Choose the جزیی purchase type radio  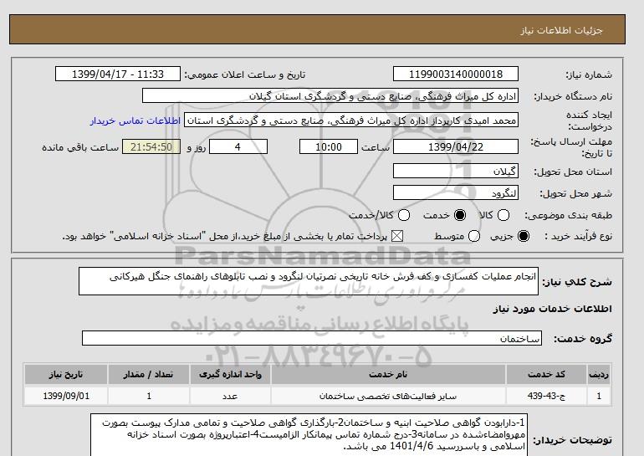524,236
